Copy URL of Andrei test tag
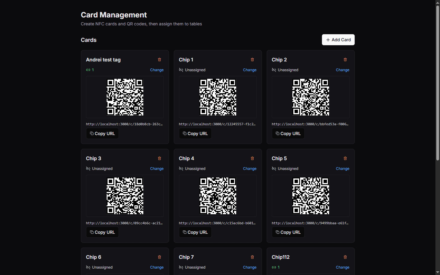The height and width of the screenshot is (275, 440). coord(102,134)
